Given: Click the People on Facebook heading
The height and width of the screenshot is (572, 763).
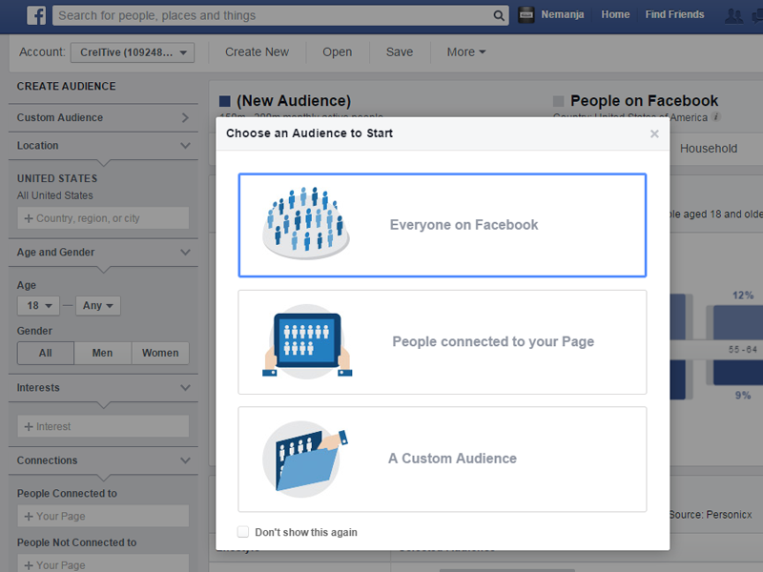Looking at the screenshot, I should pyautogui.click(x=645, y=101).
